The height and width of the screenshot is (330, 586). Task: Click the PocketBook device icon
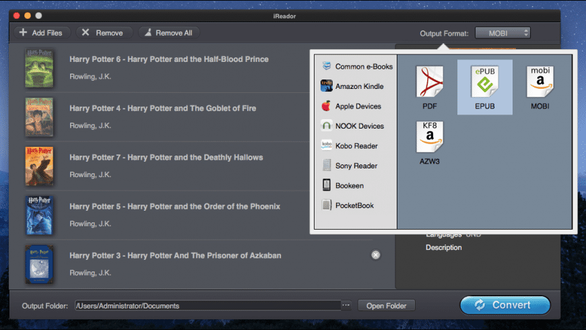click(x=326, y=205)
